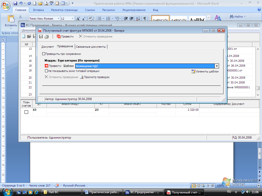Viewport: 262px width, 196px height.
Task: Open the Ссылки ribbon tab
Action: pos(90,10)
